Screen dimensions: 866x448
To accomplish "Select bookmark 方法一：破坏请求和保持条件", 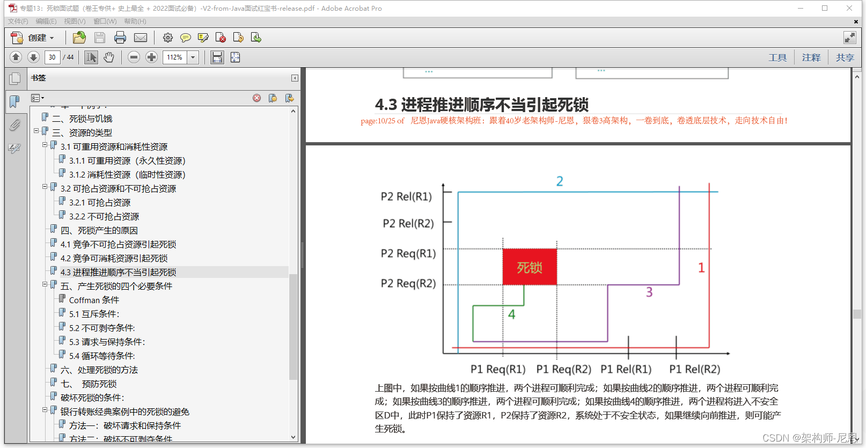I will point(125,425).
